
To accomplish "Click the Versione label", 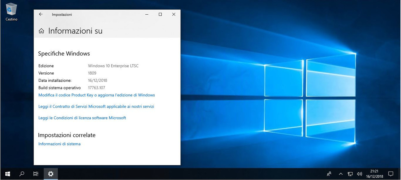I will 46,73.
